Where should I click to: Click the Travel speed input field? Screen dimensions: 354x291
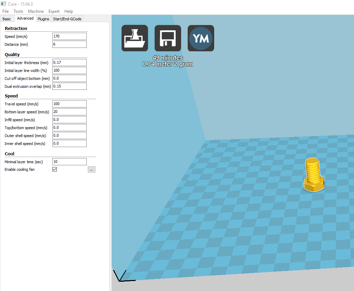coord(70,104)
